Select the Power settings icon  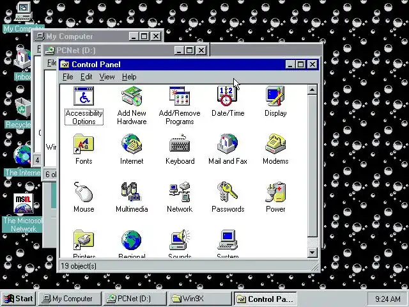[275, 192]
